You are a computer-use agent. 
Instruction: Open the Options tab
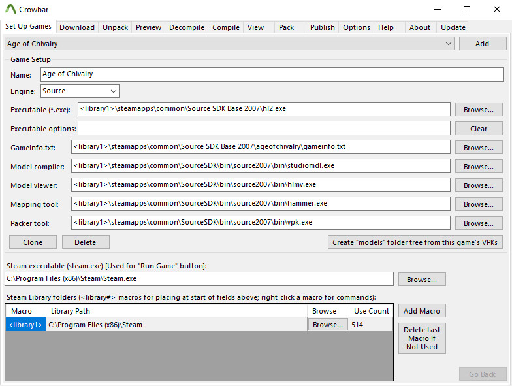click(x=357, y=27)
